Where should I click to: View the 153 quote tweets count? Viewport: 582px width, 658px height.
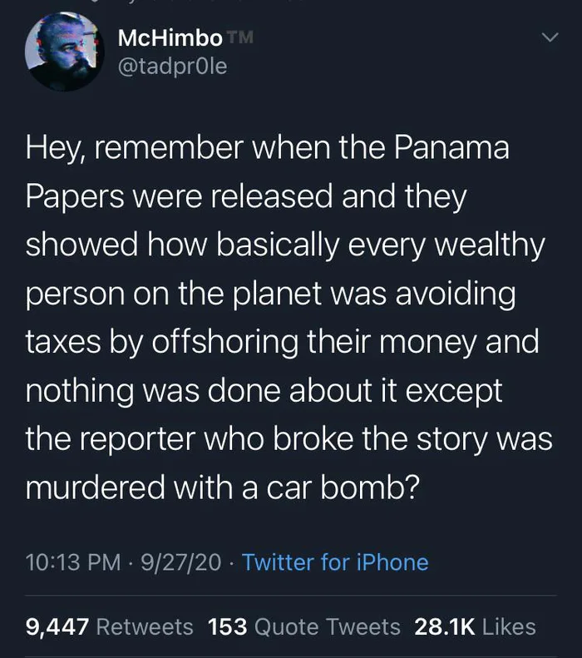227,626
